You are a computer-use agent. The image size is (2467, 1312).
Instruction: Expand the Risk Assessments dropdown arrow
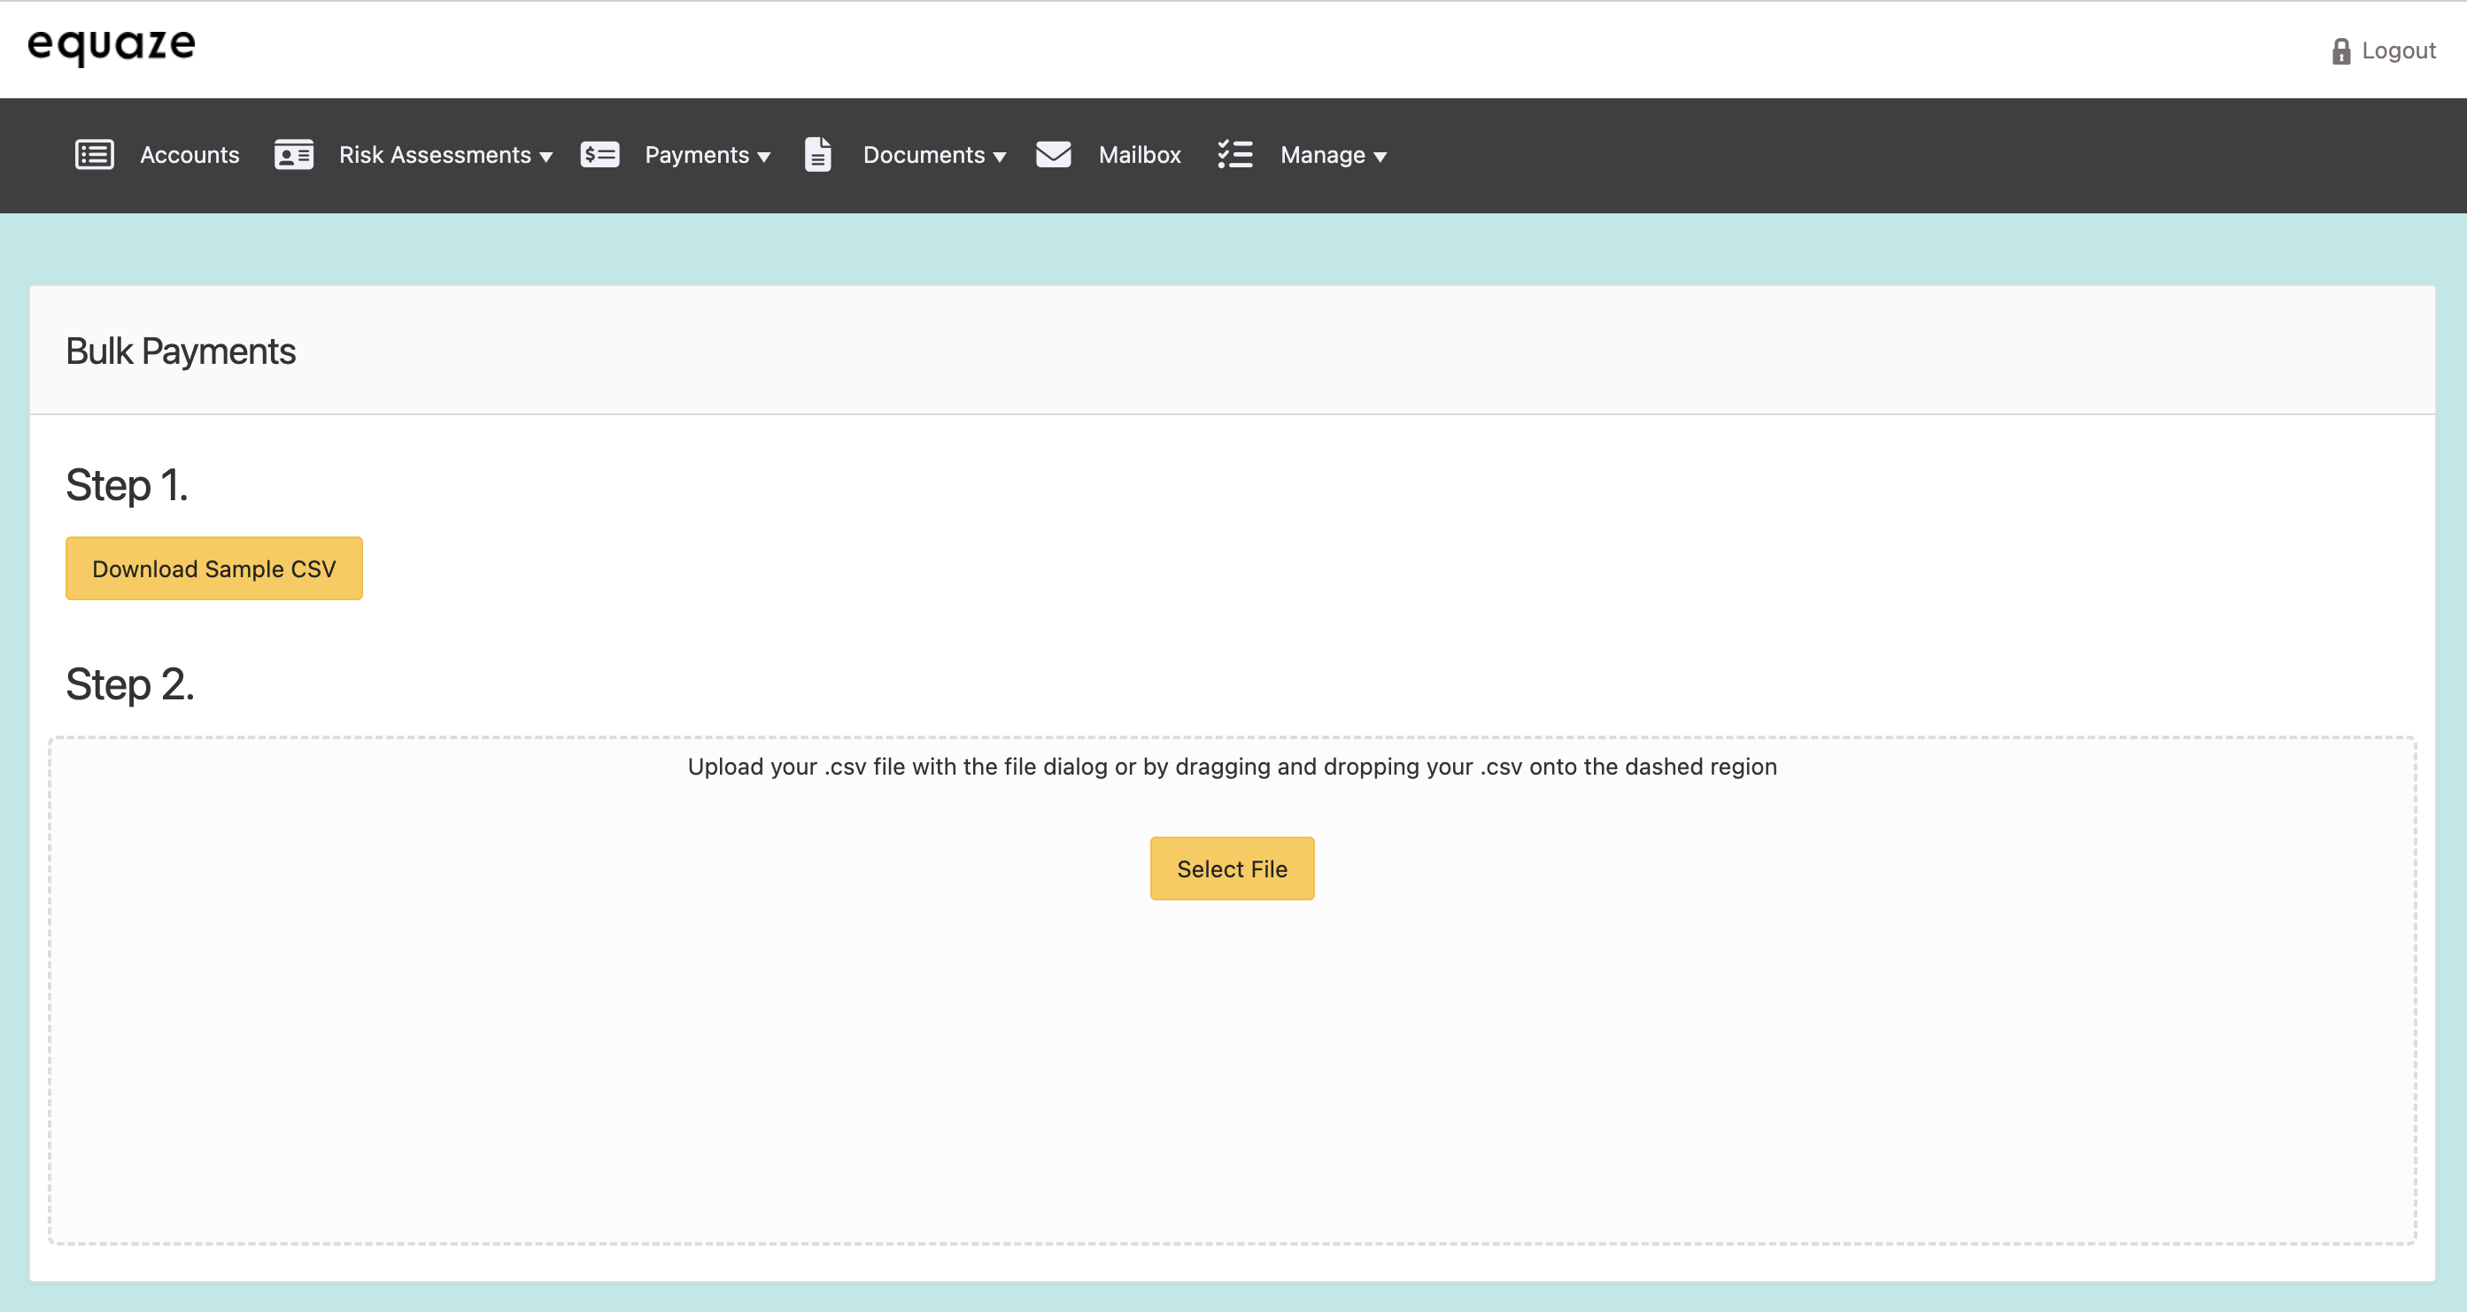coord(545,157)
